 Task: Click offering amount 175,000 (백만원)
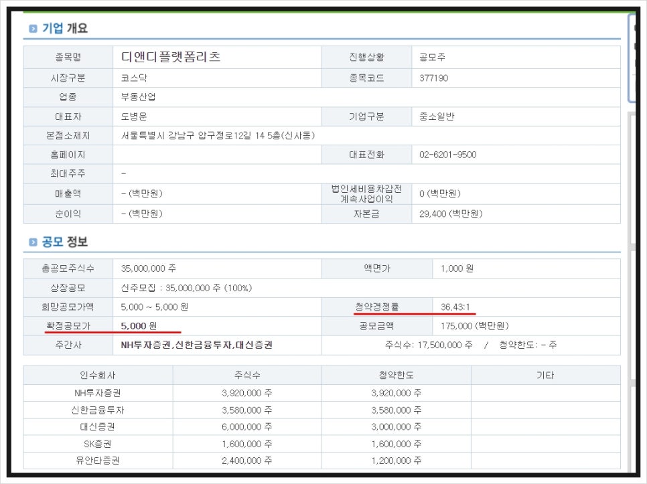coord(474,326)
